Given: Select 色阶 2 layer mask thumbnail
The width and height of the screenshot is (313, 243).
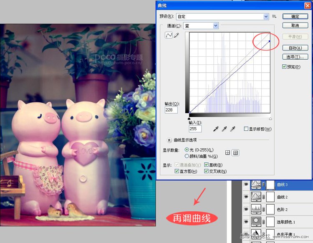Looking at the screenshot, I should pyautogui.click(x=270, y=209).
